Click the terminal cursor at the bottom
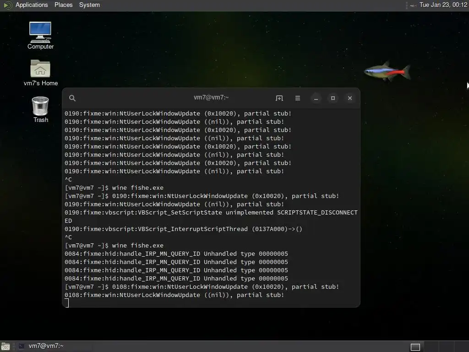Image resolution: width=469 pixels, height=352 pixels. [67, 303]
